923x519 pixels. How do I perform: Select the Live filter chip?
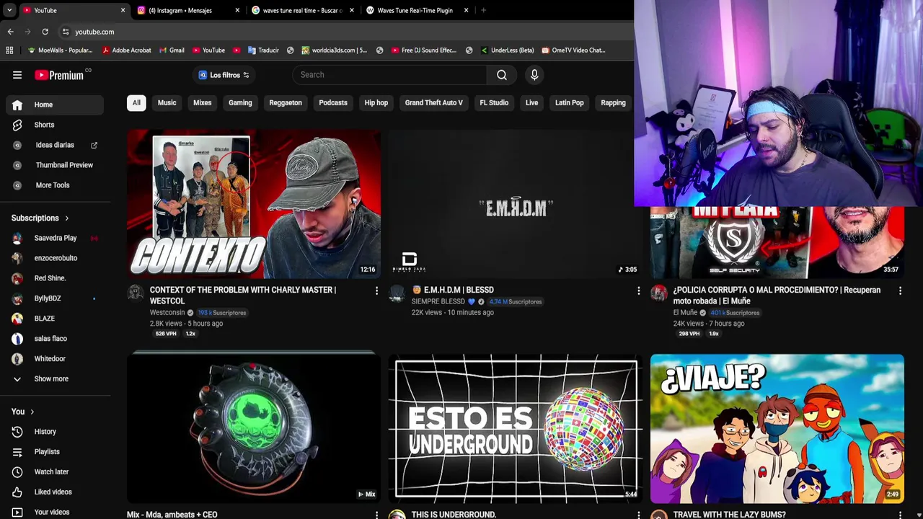(x=531, y=102)
